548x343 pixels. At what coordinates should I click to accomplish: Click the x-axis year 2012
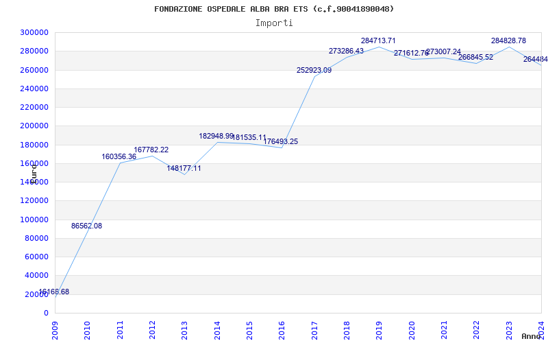pos(152,331)
